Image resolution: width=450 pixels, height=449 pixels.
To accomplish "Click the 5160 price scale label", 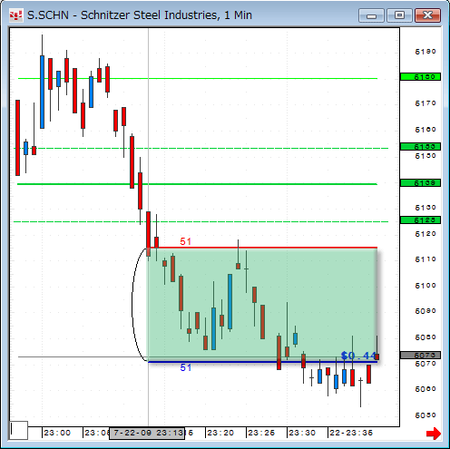I will tap(426, 130).
